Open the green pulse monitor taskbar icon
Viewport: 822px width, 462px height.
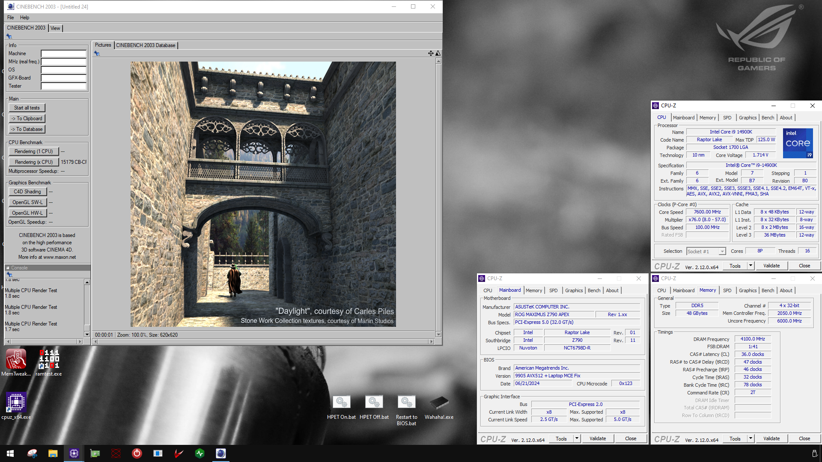coord(200,453)
